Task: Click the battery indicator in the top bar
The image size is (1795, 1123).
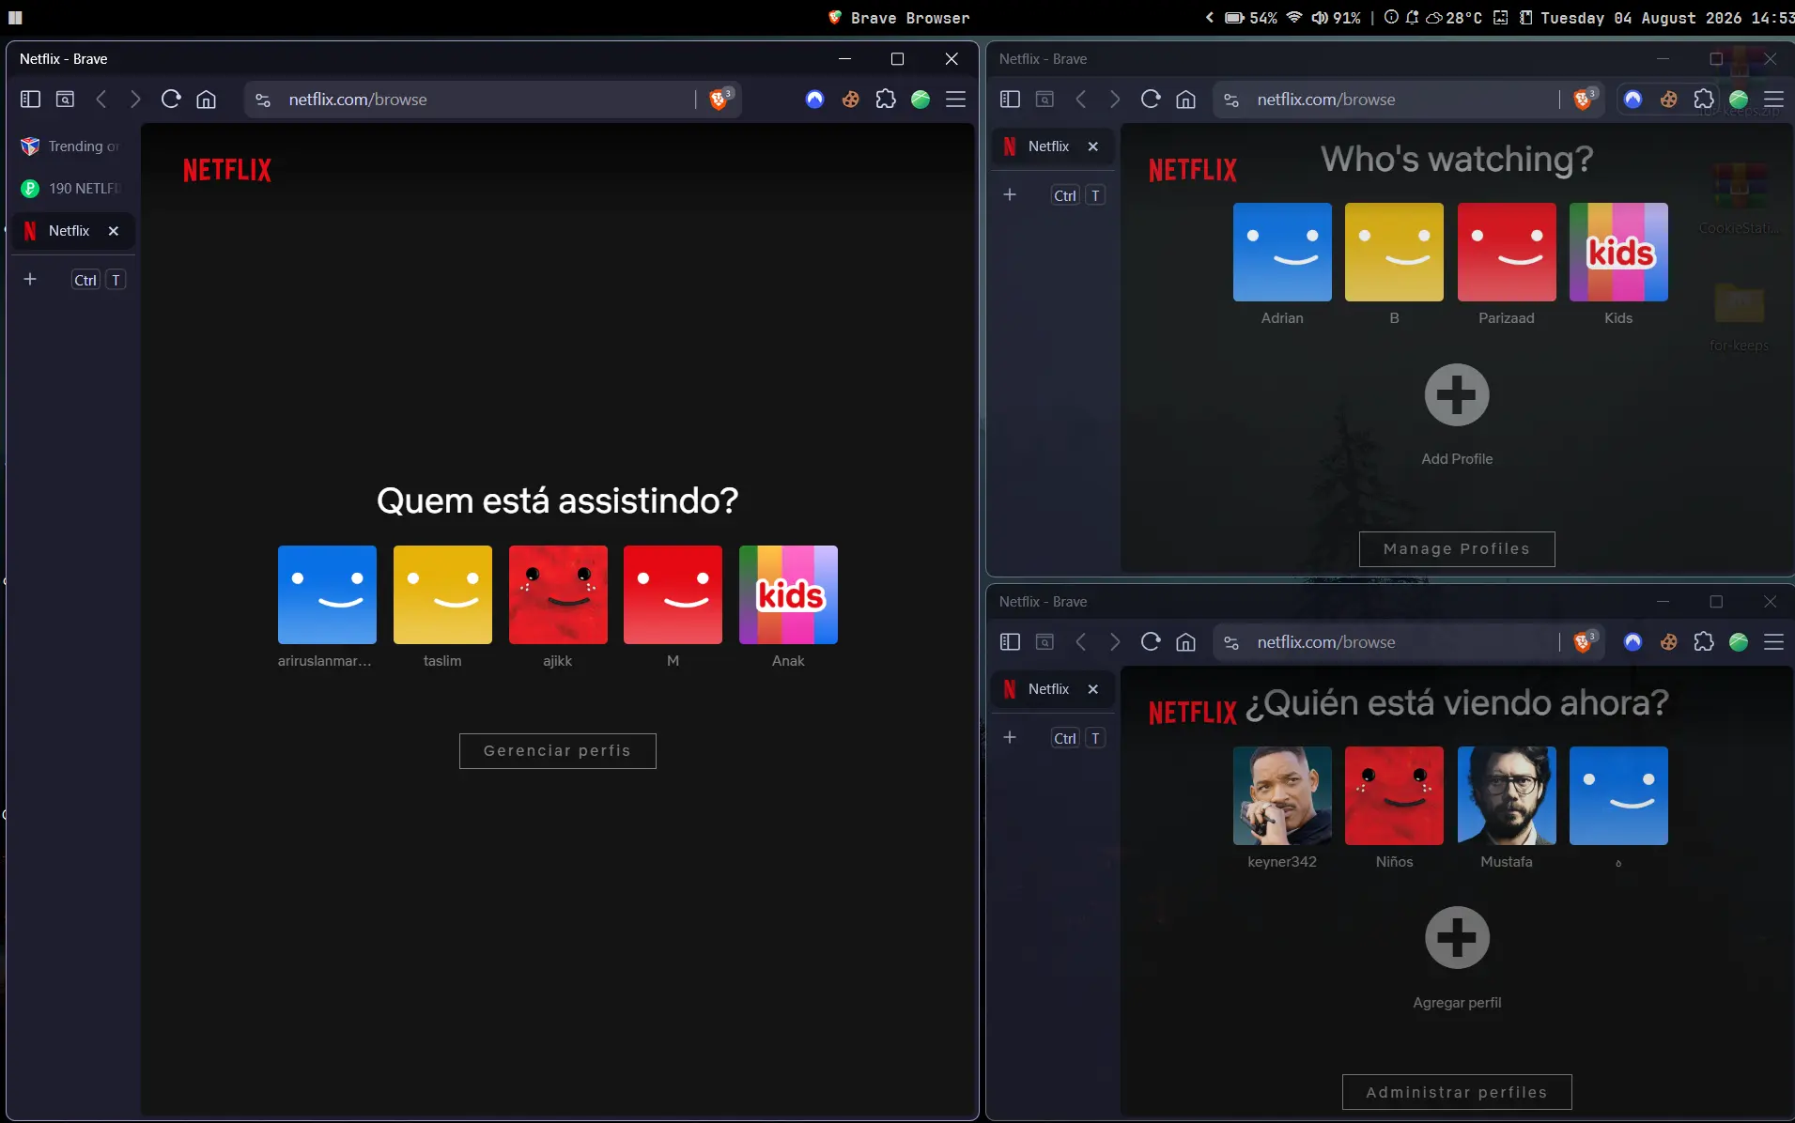Action: 1251,18
